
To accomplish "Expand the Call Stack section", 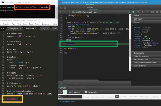I will 146,19.
